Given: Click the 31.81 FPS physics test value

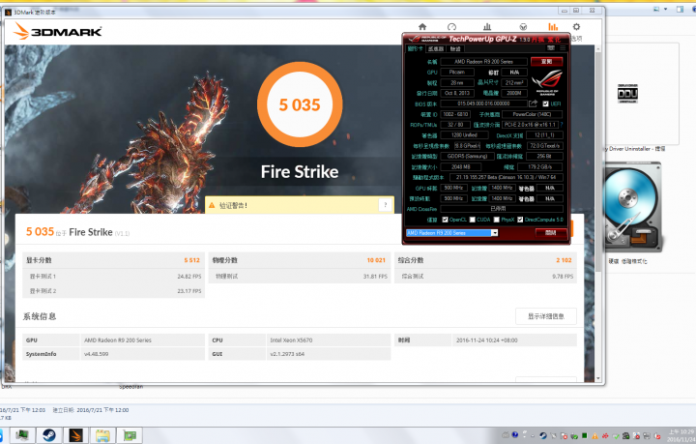Looking at the screenshot, I should 375,276.
